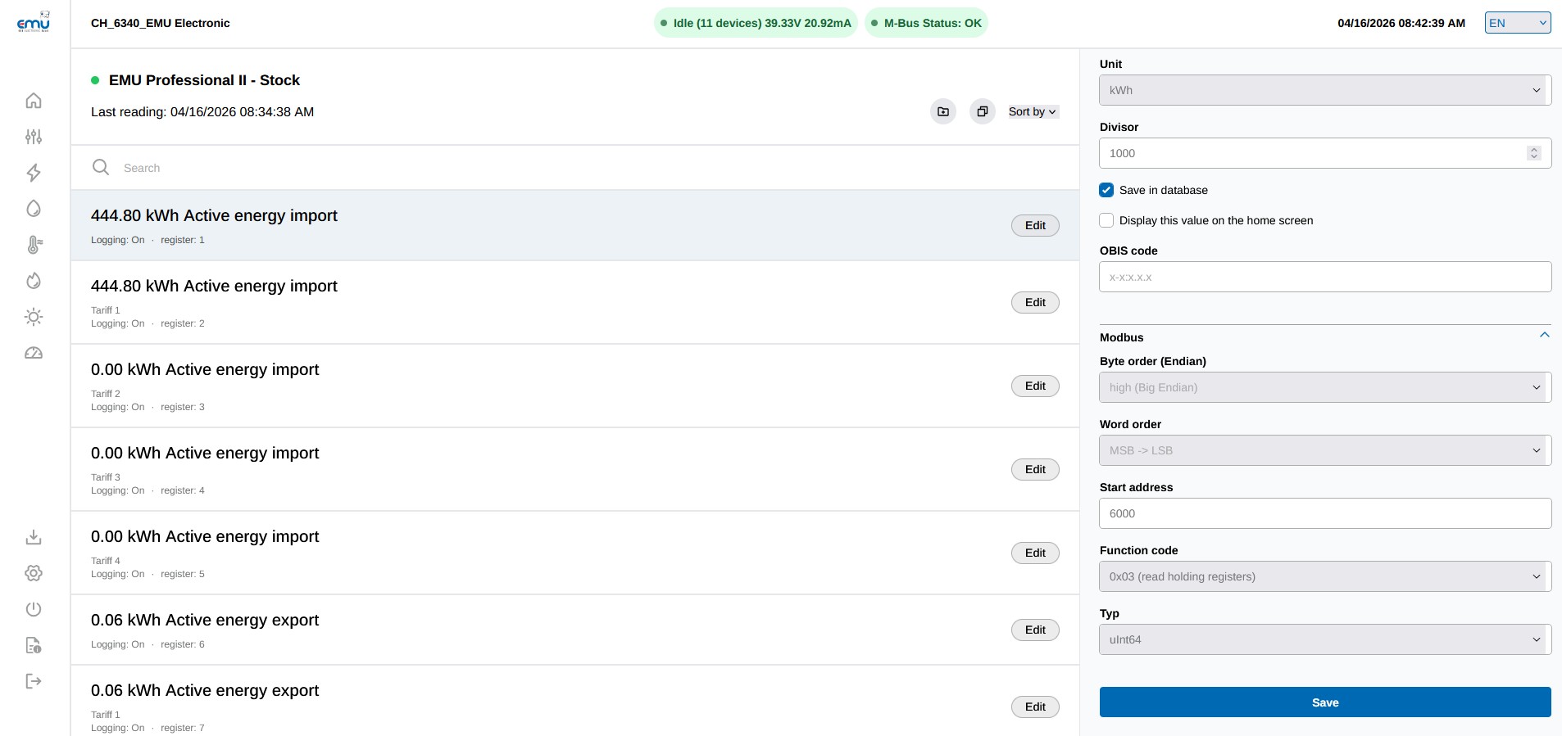This screenshot has height=736, width=1562.
Task: Open the Sort by dropdown
Action: (1033, 111)
